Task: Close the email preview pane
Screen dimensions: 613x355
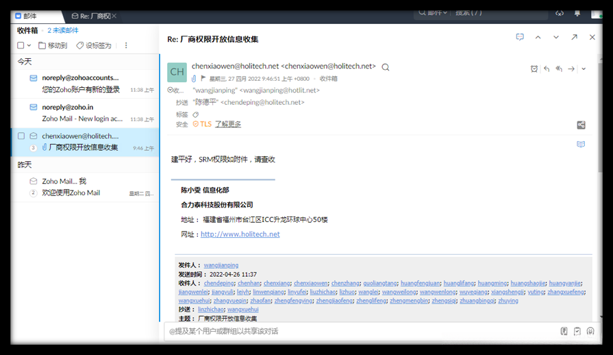Action: click(592, 37)
